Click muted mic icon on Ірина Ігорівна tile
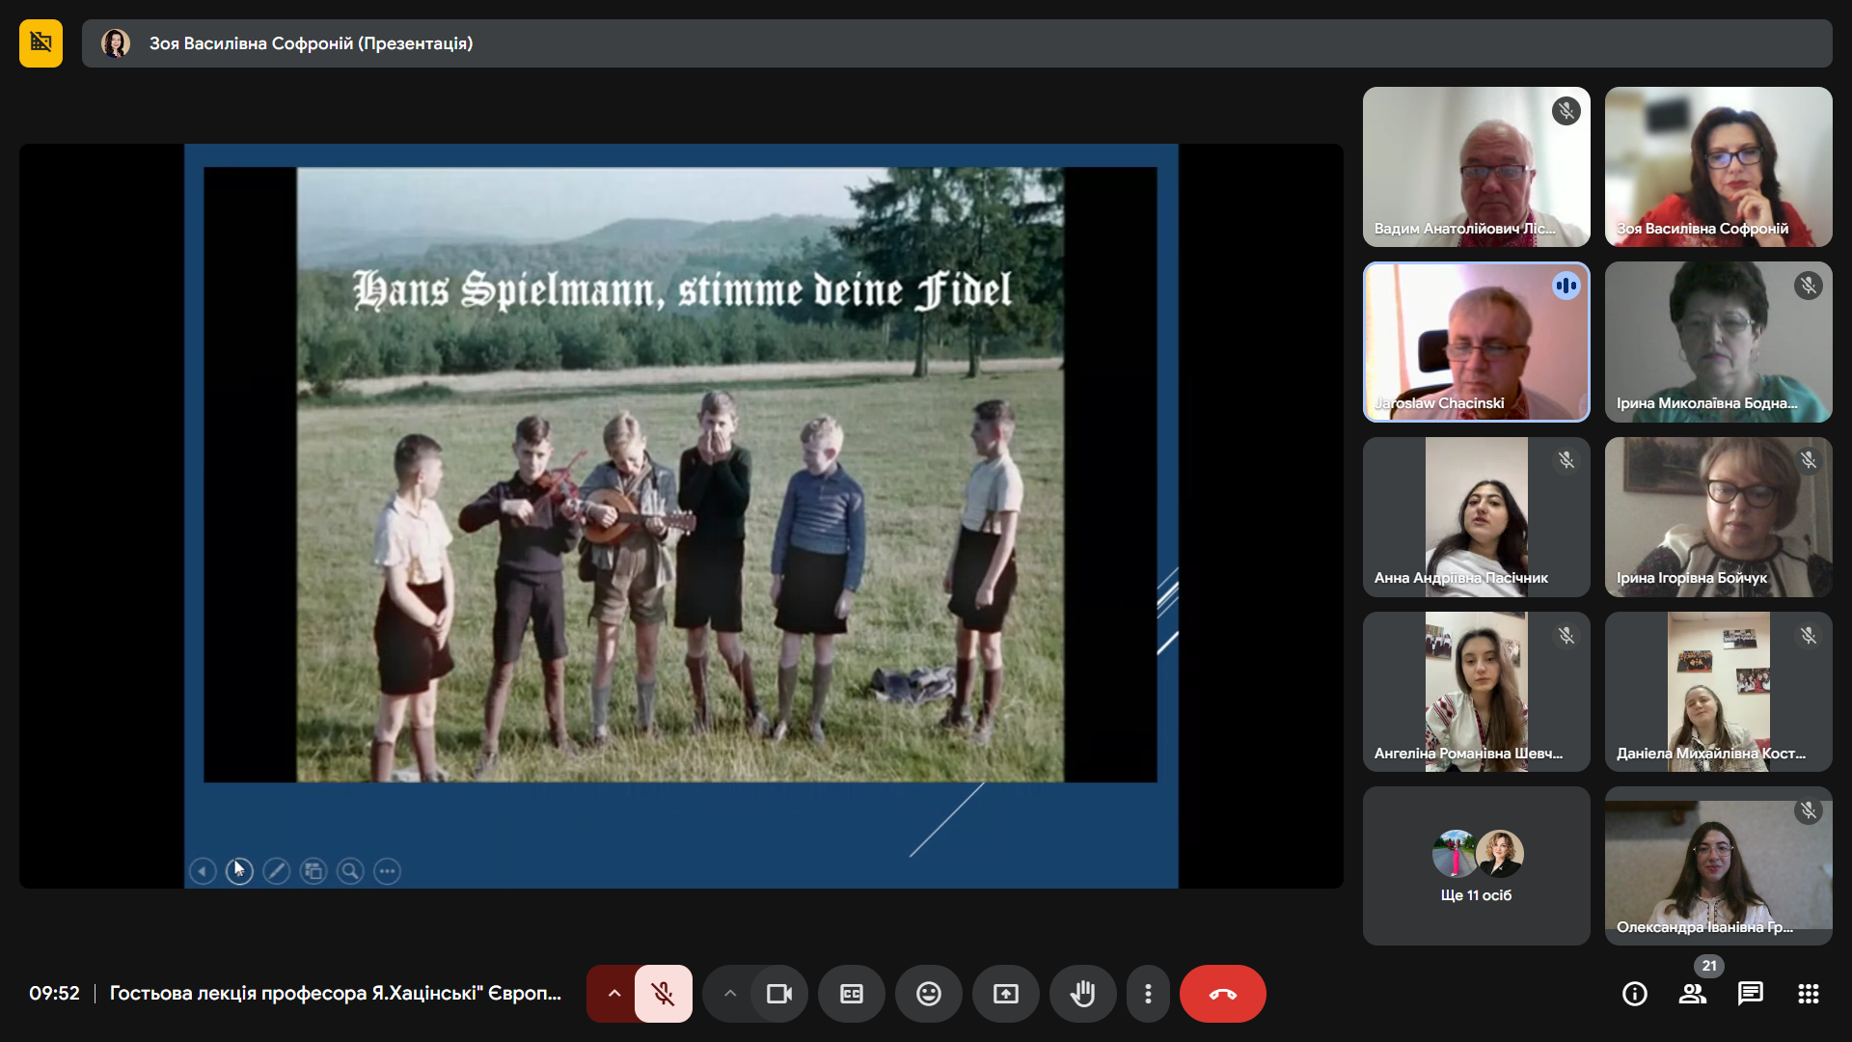Screen dimensions: 1852x1042 (x=1809, y=460)
